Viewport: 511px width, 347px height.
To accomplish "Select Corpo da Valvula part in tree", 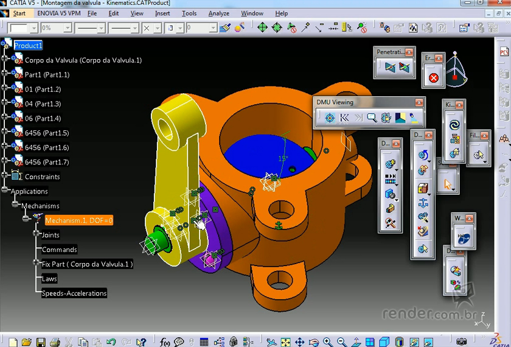I will coord(83,60).
